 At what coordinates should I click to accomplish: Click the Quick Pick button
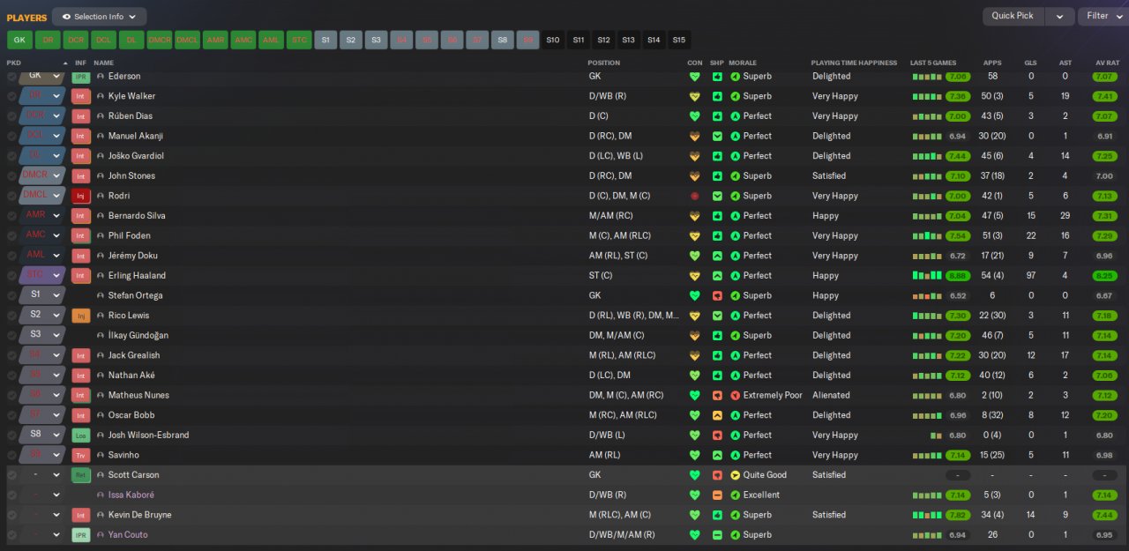tap(1013, 16)
